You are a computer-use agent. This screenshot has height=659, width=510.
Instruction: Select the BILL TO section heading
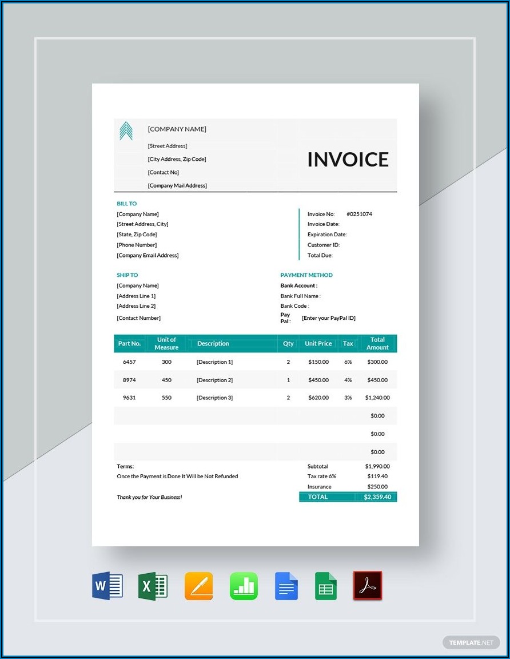tap(126, 204)
